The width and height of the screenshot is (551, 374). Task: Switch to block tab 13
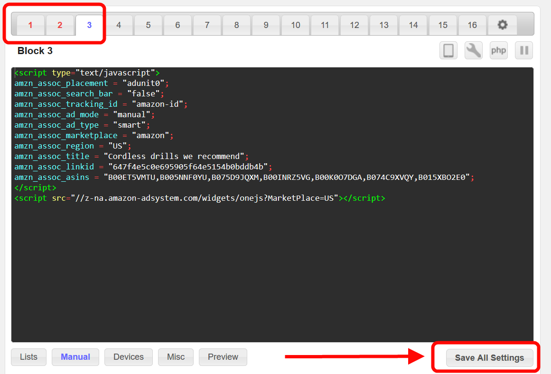(x=384, y=25)
